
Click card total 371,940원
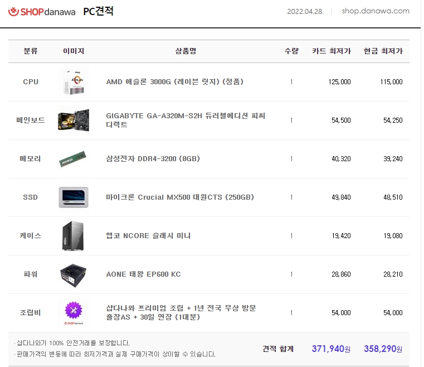331,349
